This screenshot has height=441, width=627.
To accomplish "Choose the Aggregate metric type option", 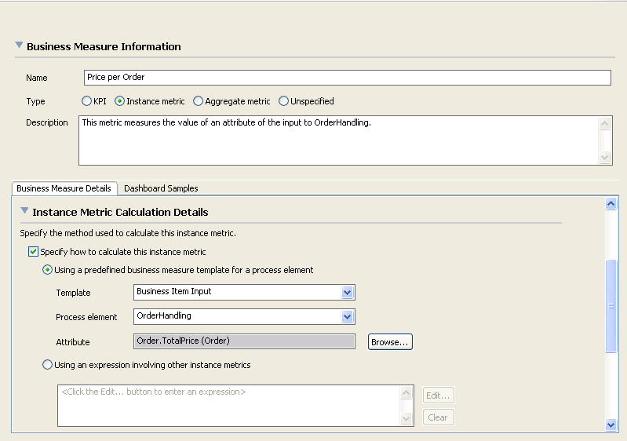I will pos(198,101).
